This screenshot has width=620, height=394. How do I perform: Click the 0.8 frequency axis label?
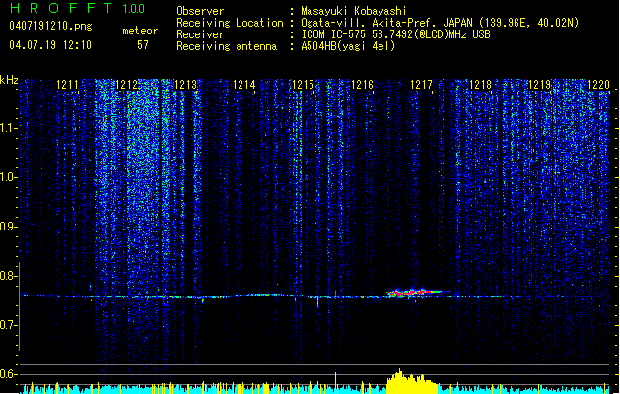coord(9,276)
